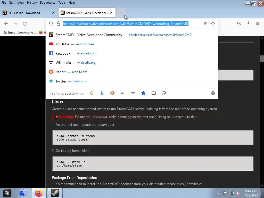Open the Help menu
This screenshot has width=264, height=198.
coord(72,3)
